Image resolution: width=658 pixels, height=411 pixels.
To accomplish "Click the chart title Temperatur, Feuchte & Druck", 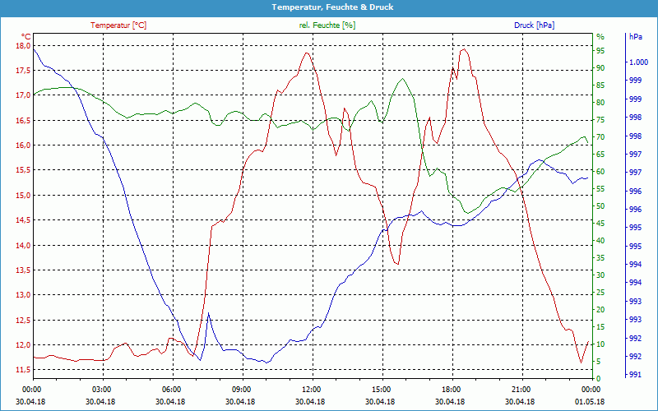I will coord(329,7).
